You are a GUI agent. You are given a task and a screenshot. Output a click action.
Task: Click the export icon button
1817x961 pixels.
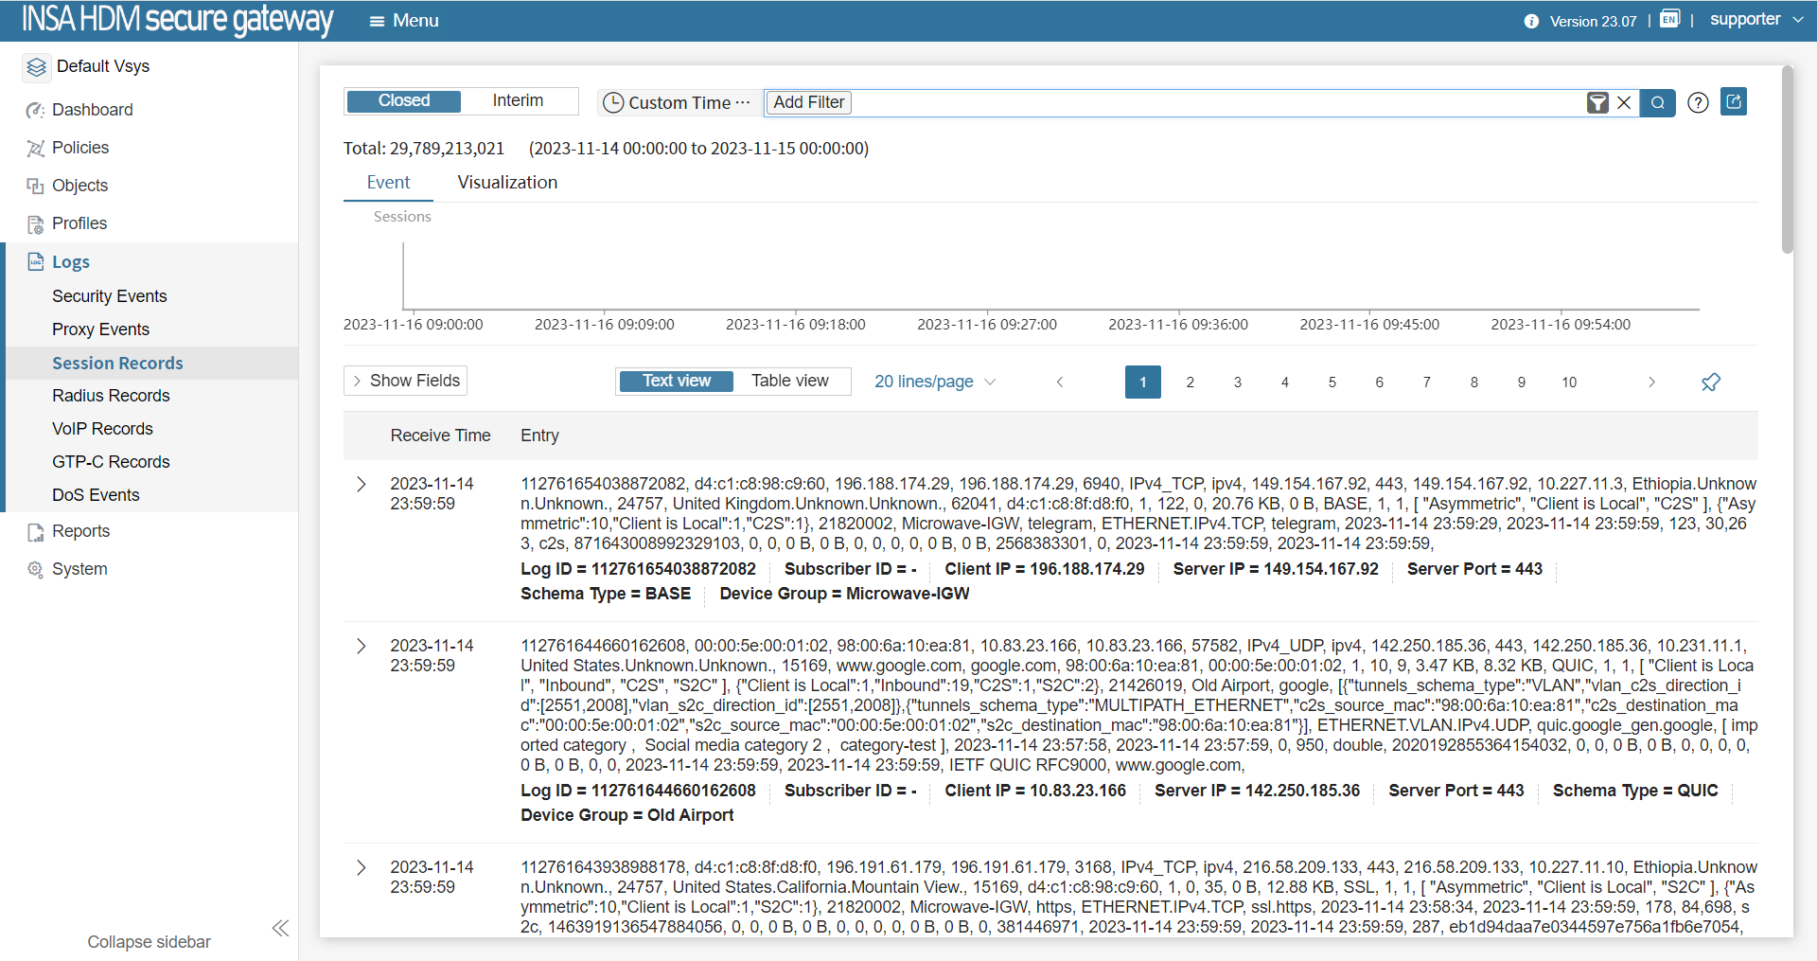pos(1734,101)
